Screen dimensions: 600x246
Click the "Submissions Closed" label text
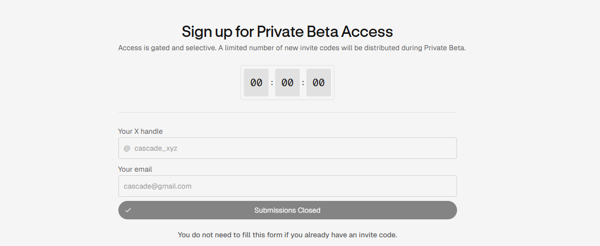coord(287,210)
